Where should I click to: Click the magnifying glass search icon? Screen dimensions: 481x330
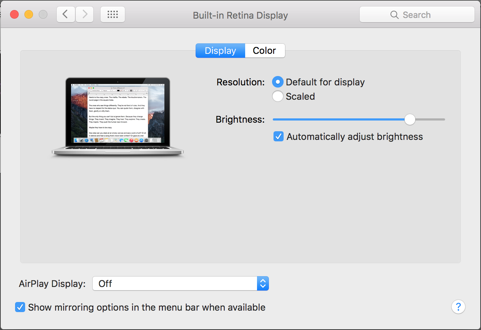point(394,15)
